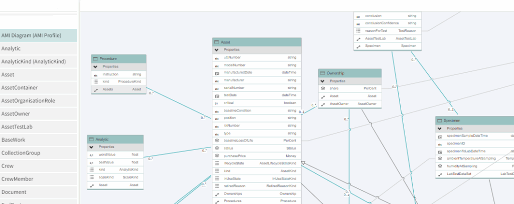The height and width of the screenshot is (204, 514).
Task: Click the Procedure class header icon
Action: pos(95,59)
